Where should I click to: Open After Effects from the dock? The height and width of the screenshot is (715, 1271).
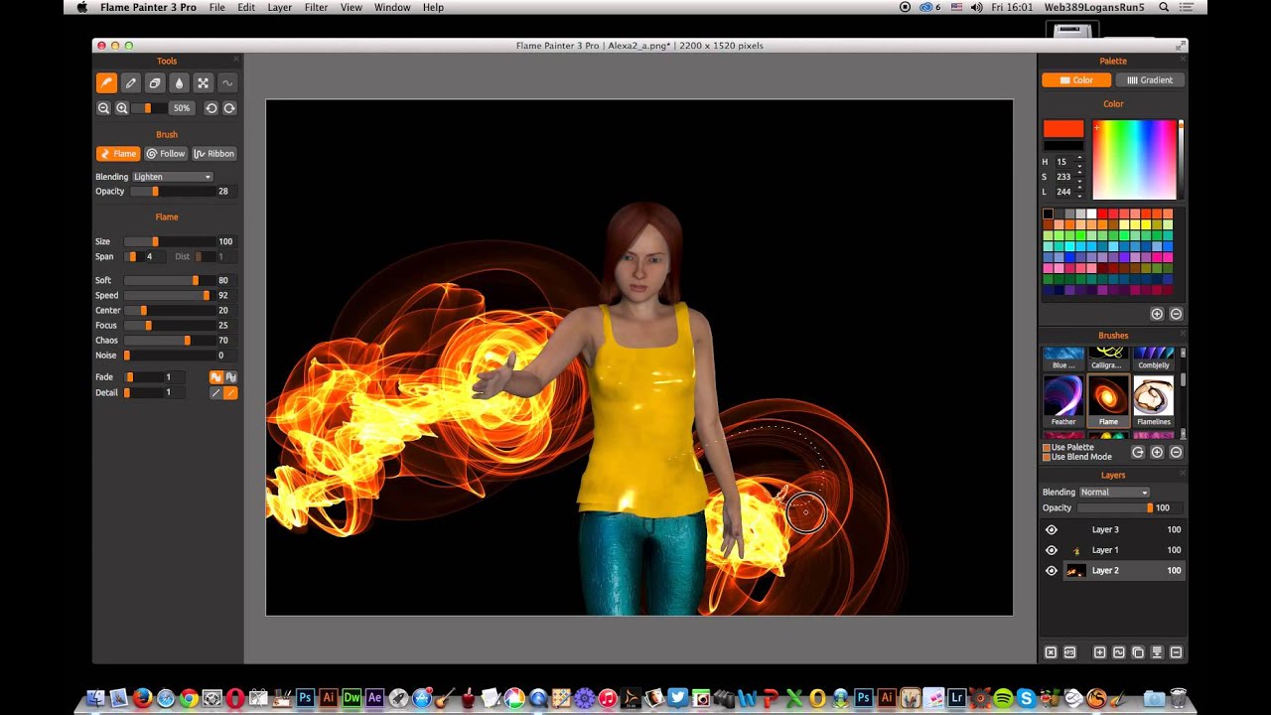(375, 698)
